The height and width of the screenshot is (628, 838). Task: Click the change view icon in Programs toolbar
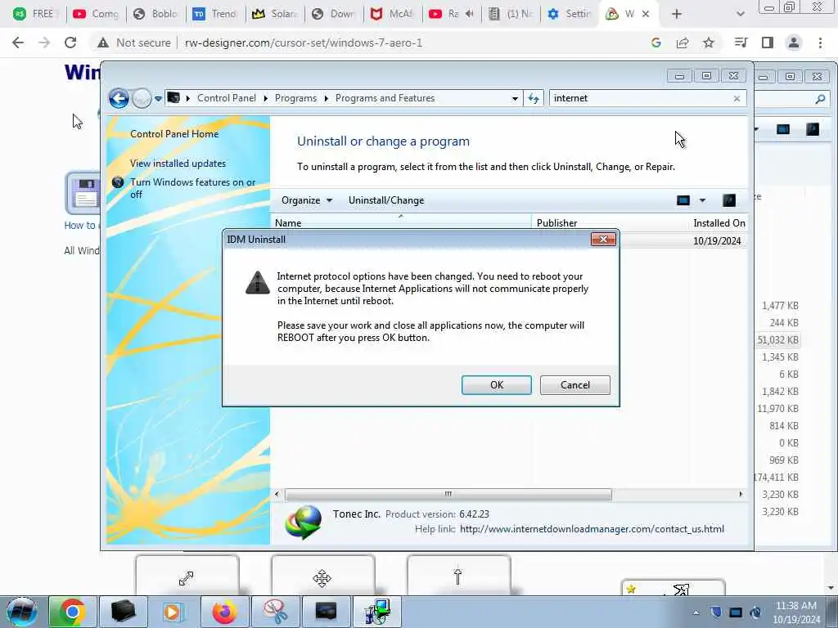tap(683, 200)
